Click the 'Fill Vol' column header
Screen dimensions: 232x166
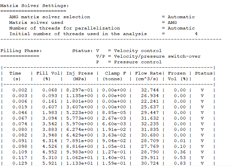click(48, 73)
